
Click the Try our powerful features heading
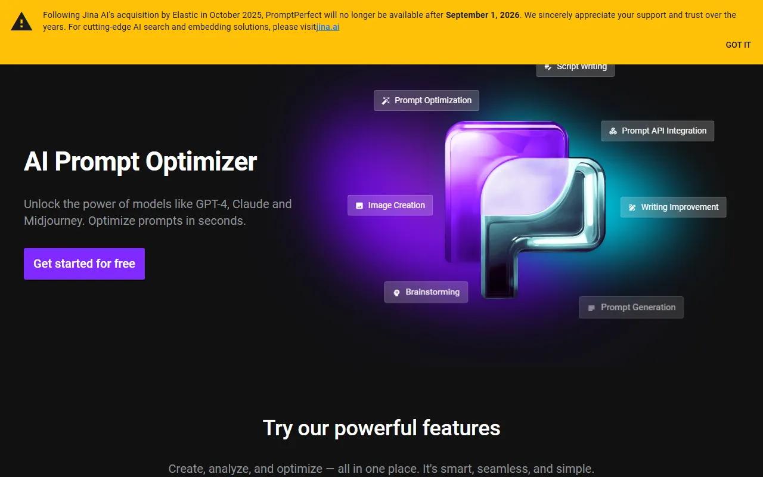tap(381, 428)
